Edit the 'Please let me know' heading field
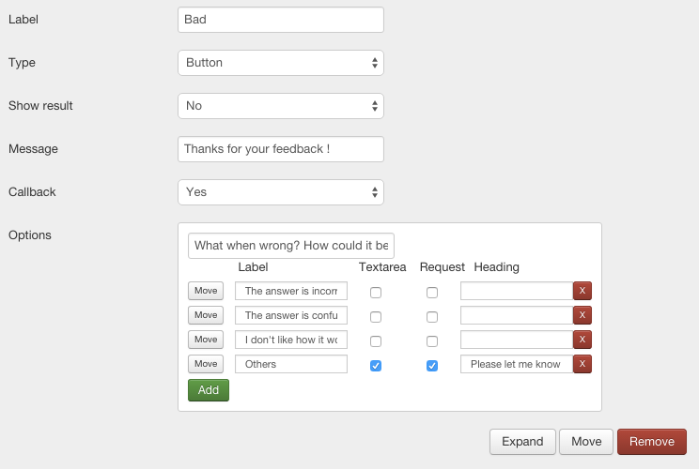This screenshot has width=699, height=469. pyautogui.click(x=516, y=364)
